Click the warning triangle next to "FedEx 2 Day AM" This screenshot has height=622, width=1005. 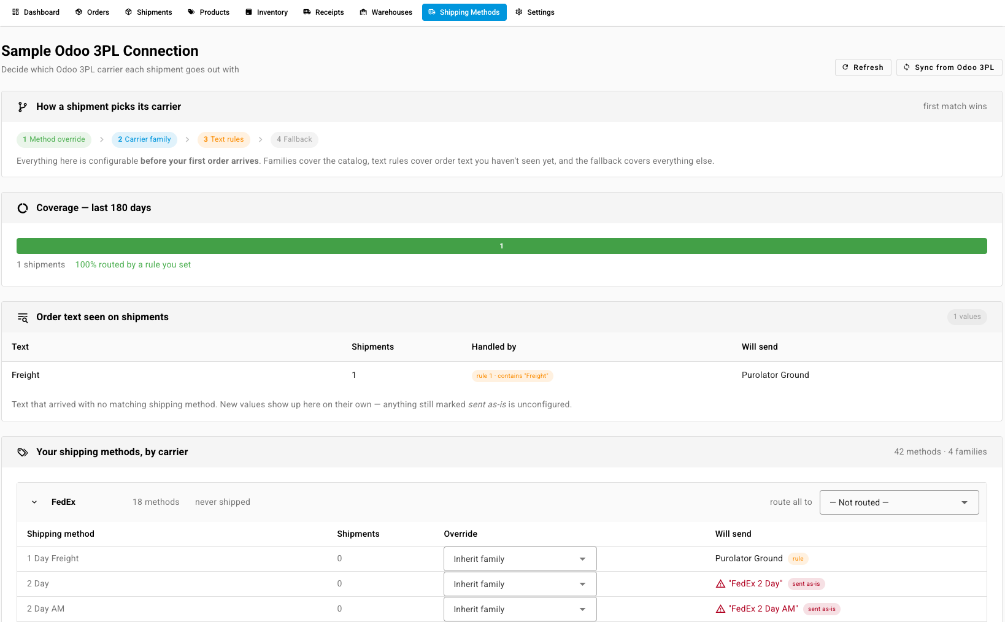point(720,609)
